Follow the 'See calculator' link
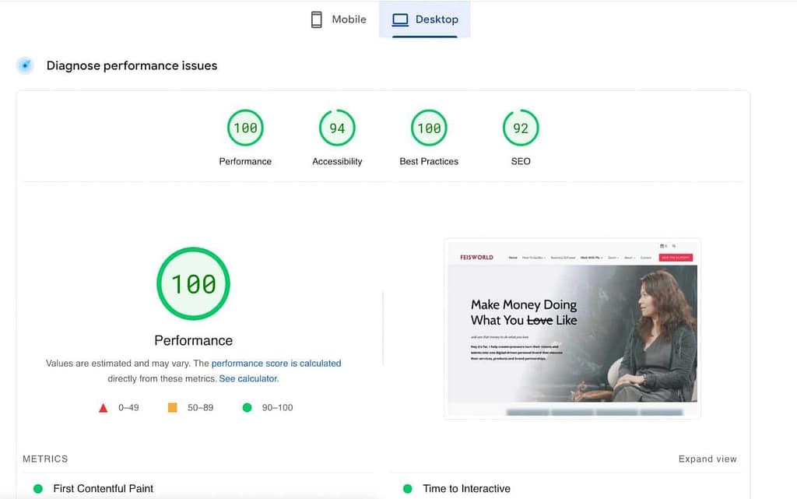This screenshot has width=797, height=499. 248,379
